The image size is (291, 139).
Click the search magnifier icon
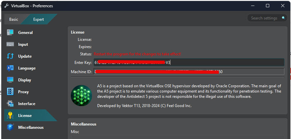[283, 18]
